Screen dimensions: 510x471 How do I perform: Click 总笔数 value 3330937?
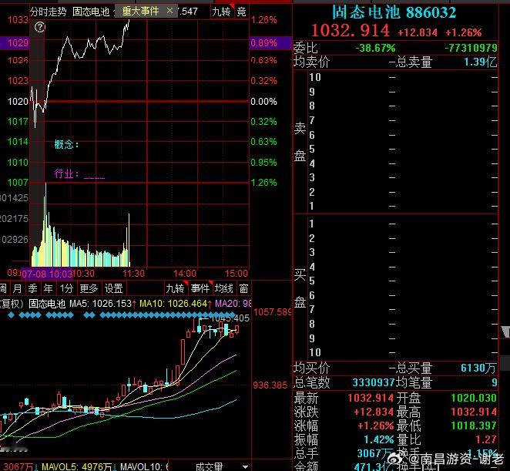pos(374,382)
